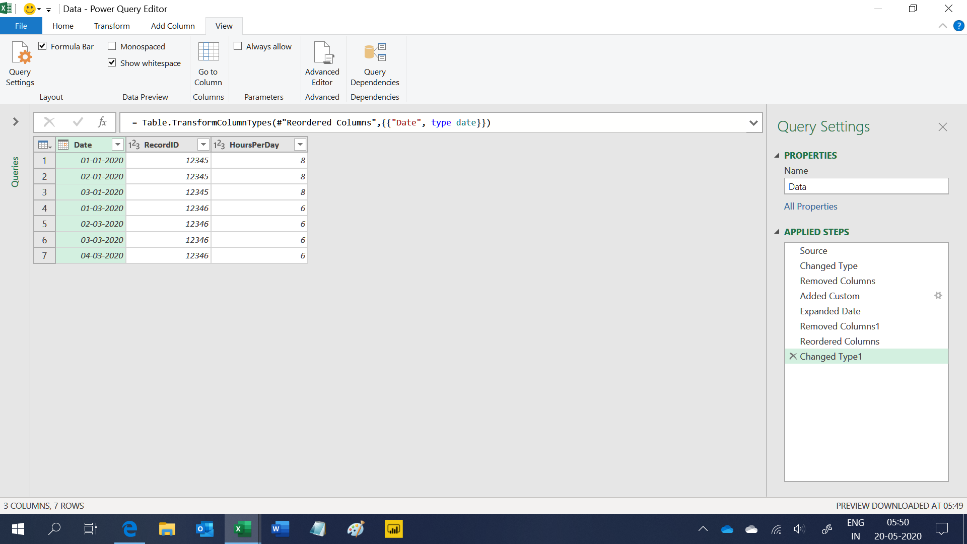
Task: Open the Date column filter dropdown
Action: [118, 145]
